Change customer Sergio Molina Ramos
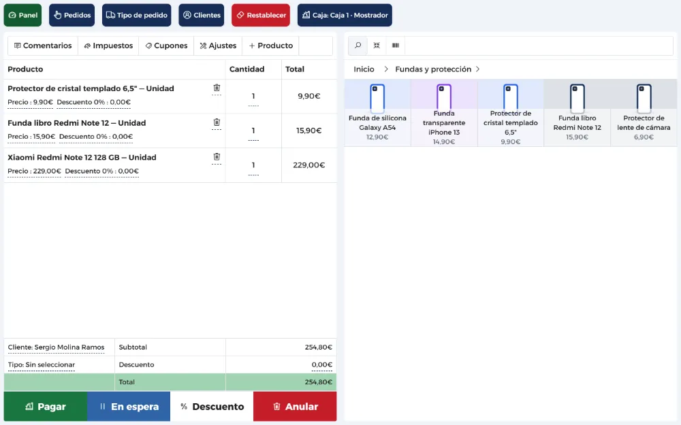The width and height of the screenshot is (681, 425). (56, 347)
